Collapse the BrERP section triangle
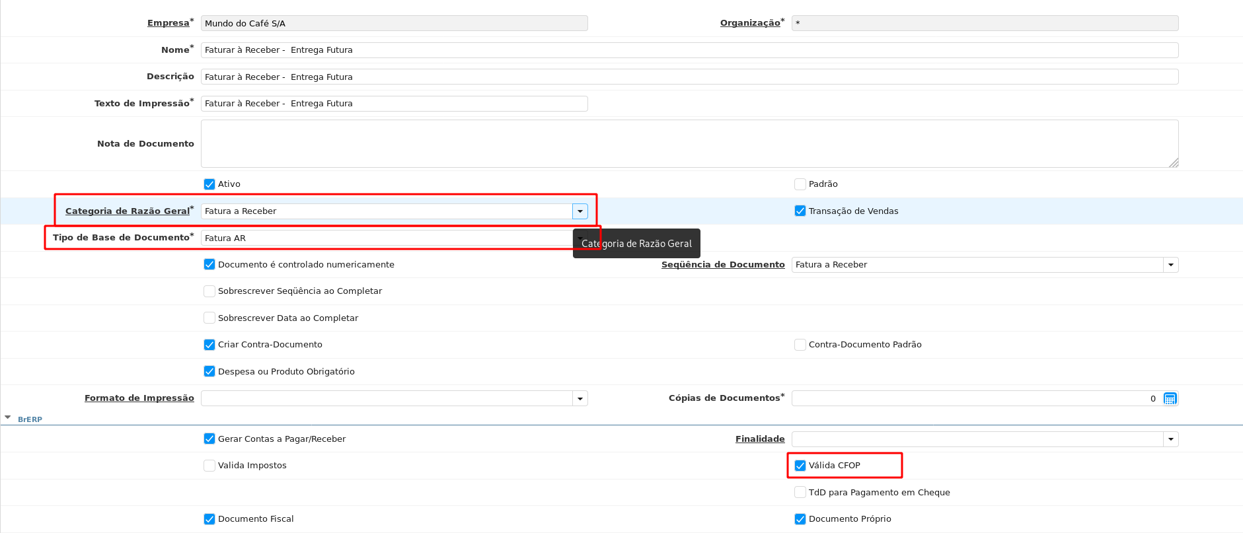The image size is (1243, 533). tap(8, 418)
